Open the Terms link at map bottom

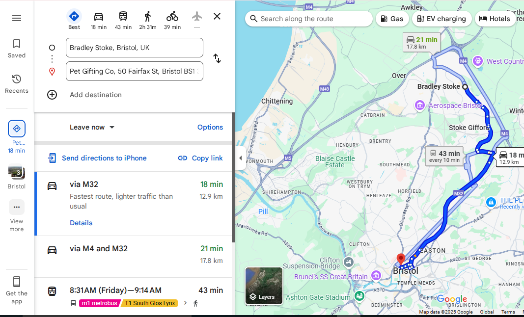[508, 312]
